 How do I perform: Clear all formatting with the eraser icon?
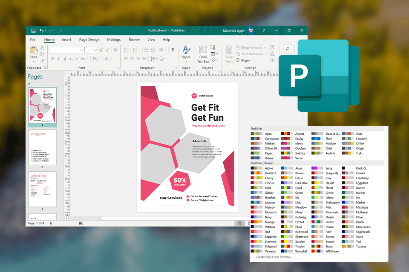coord(115,50)
